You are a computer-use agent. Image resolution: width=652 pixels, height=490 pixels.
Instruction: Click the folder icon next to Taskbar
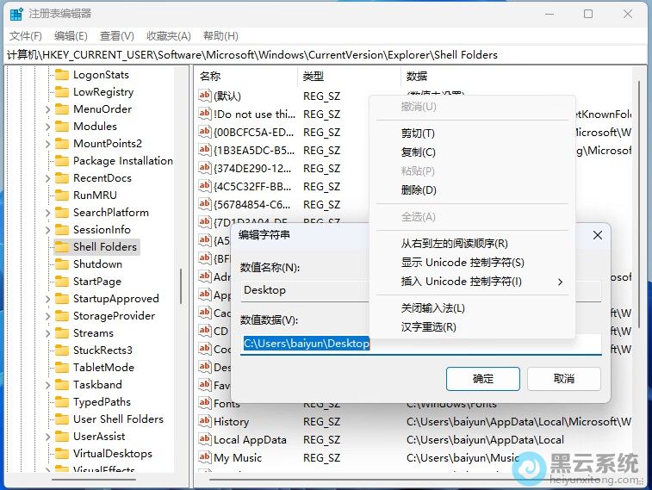click(x=61, y=385)
